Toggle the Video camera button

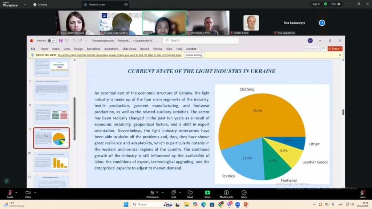[28, 193]
